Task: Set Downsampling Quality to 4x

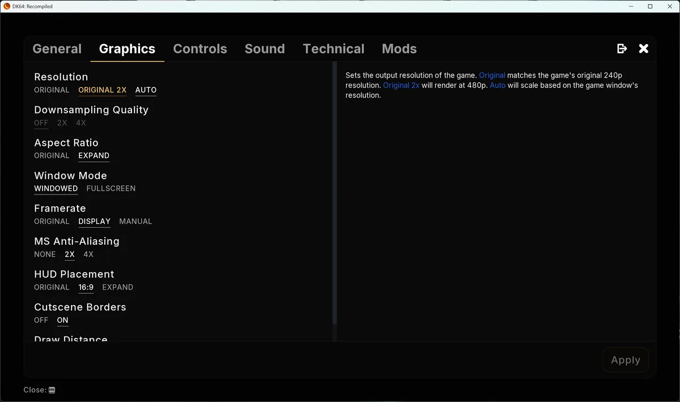Action: (x=81, y=123)
